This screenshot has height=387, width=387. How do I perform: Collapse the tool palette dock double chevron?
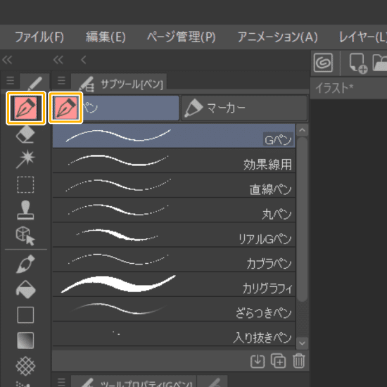point(7,60)
